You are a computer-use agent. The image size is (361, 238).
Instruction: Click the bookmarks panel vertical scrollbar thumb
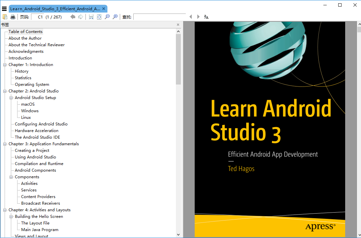(179, 59)
